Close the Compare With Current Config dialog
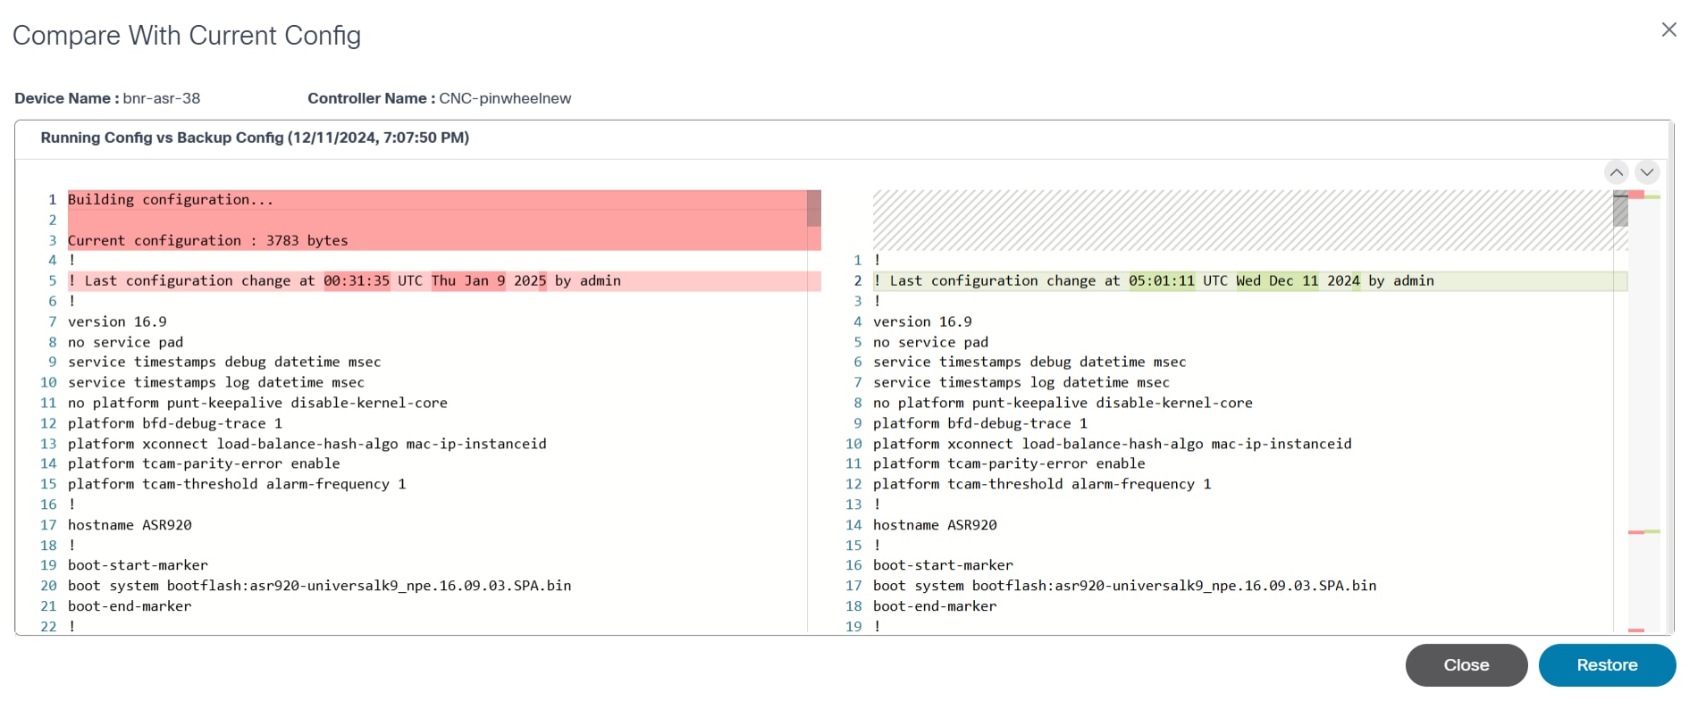 [x=1668, y=30]
